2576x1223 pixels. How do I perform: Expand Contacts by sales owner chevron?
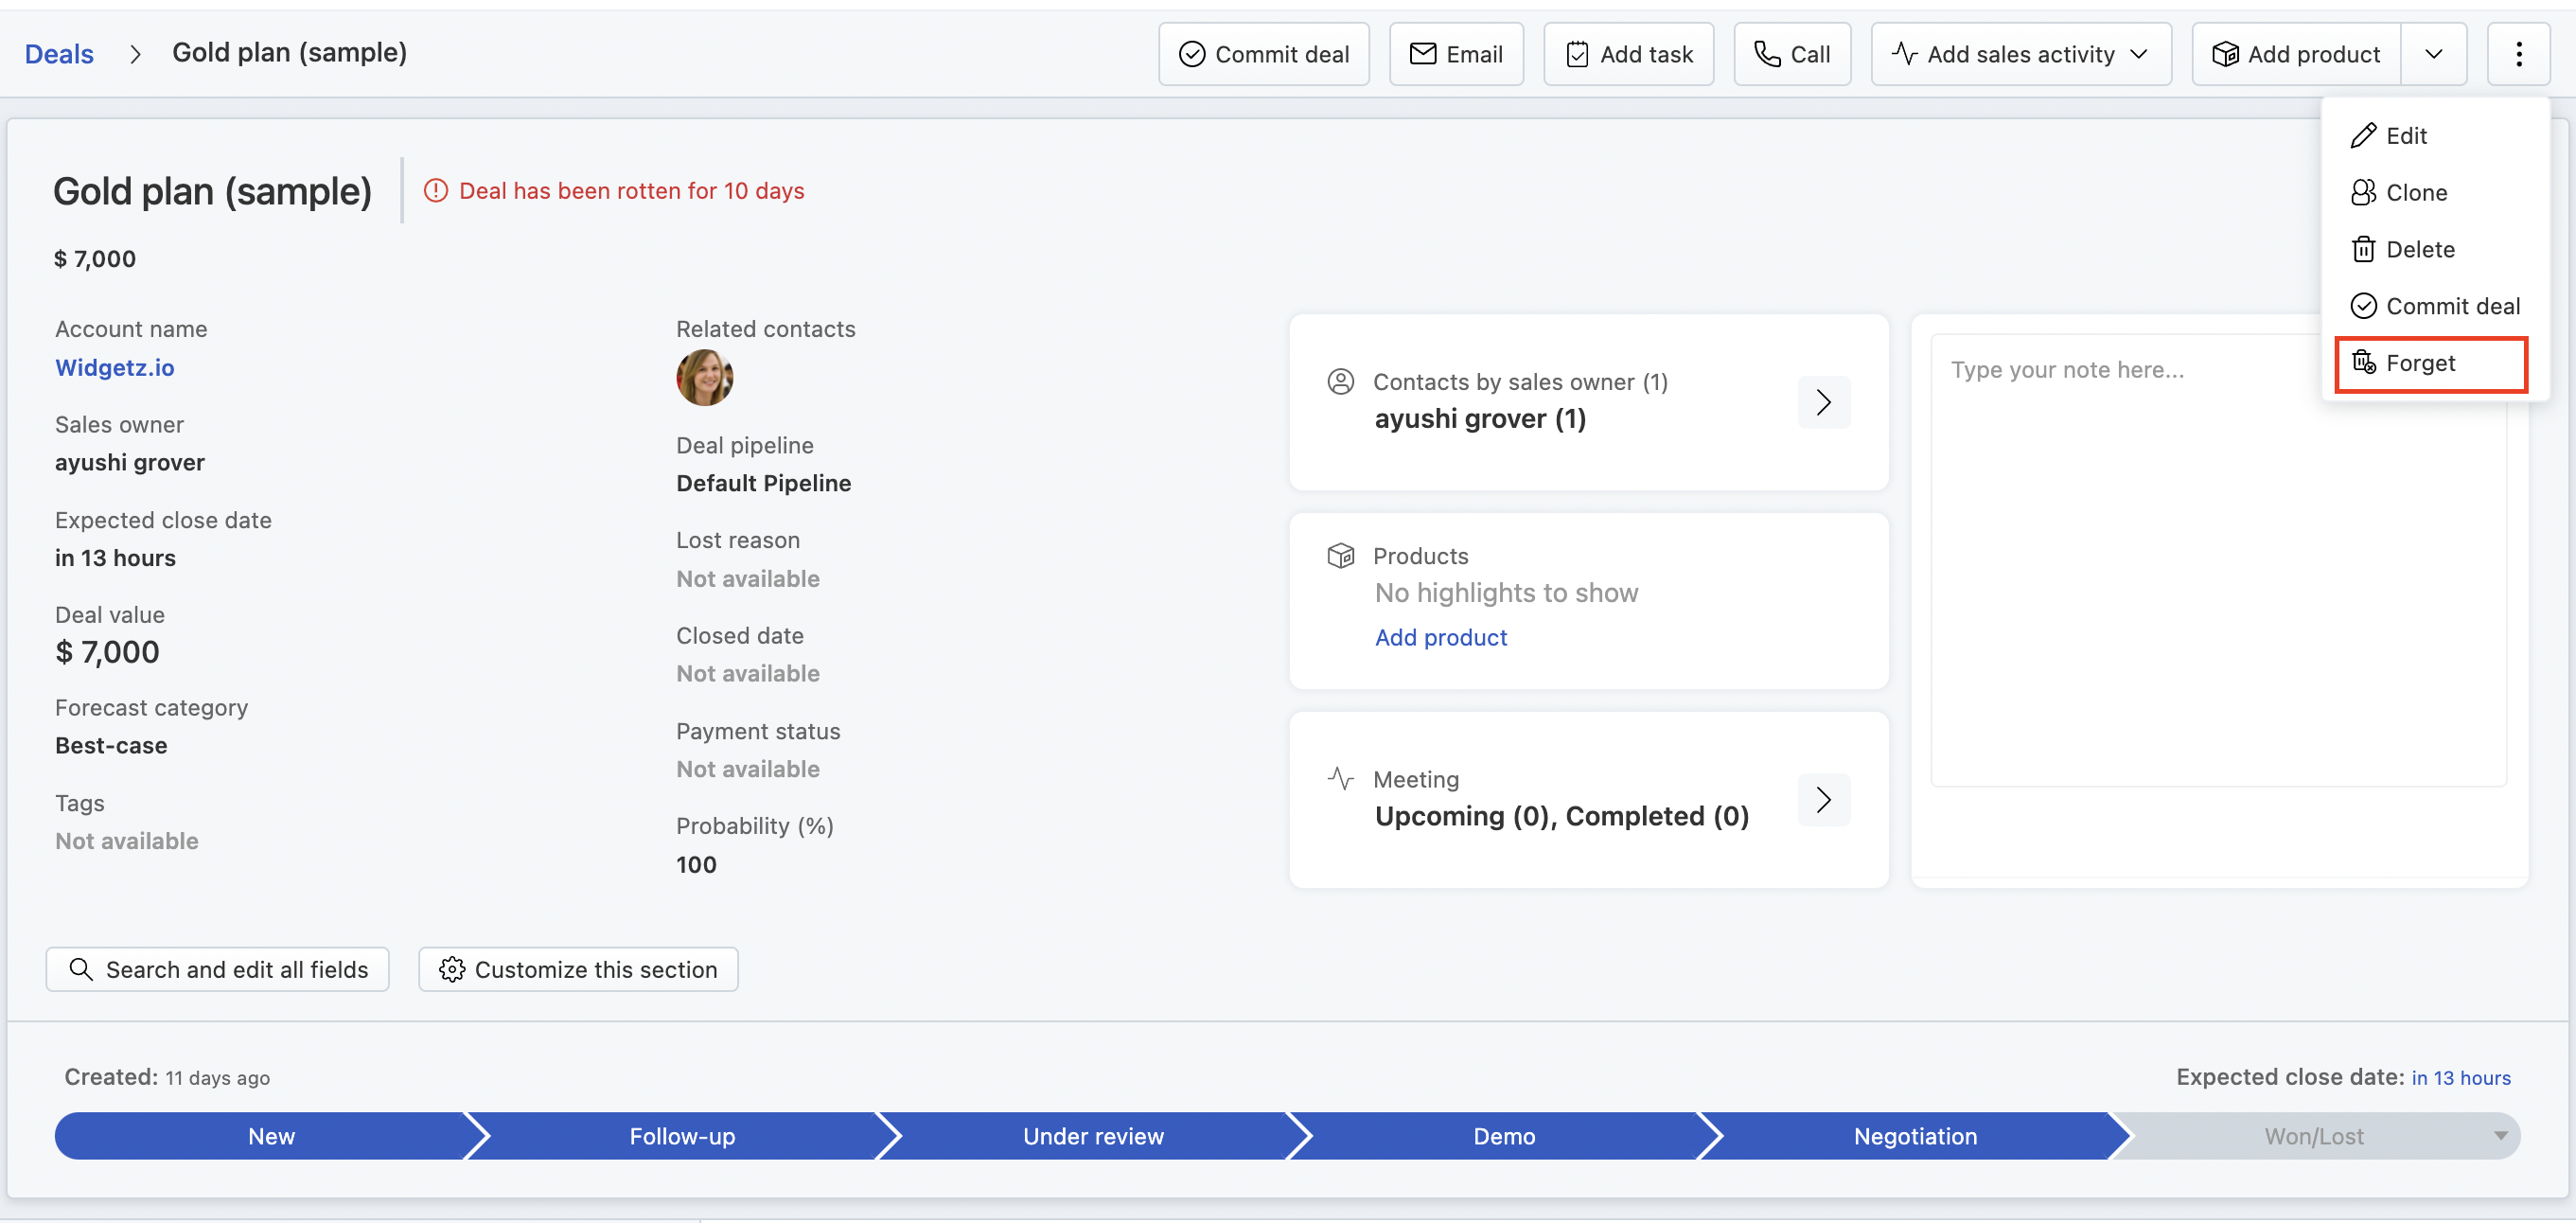[x=1823, y=402]
